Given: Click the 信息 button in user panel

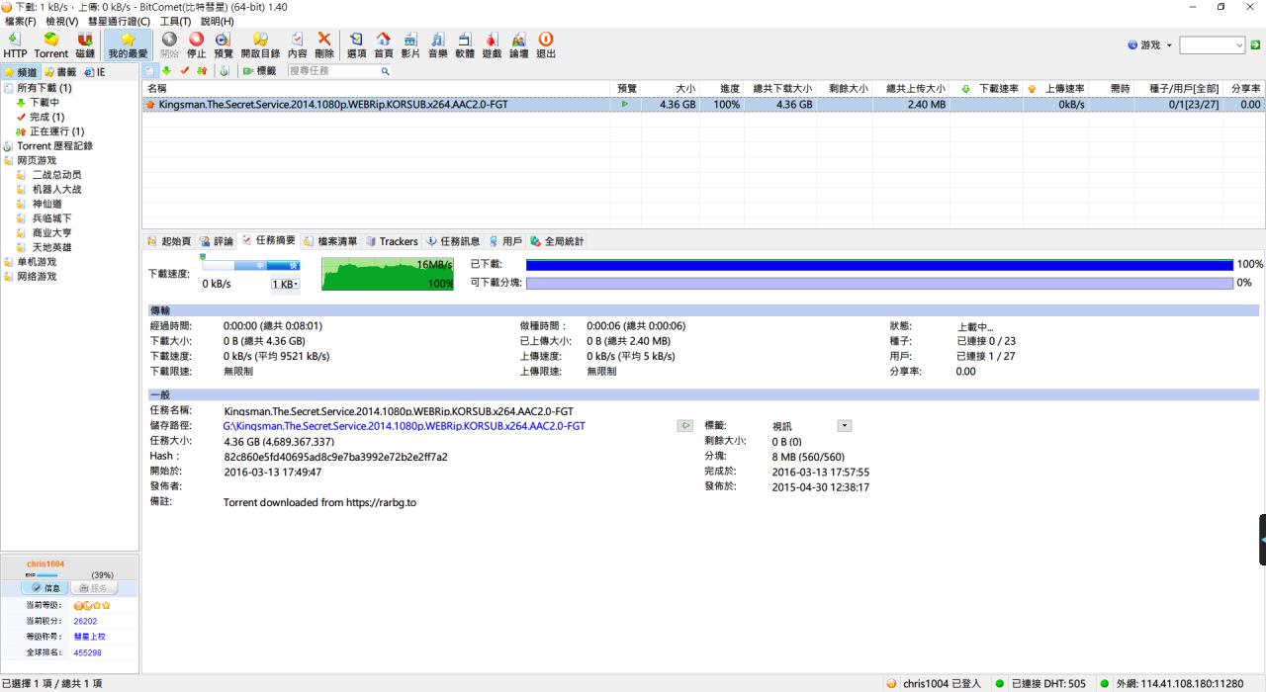Looking at the screenshot, I should click(x=44, y=587).
